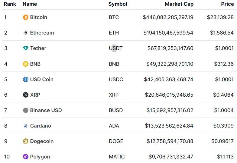Click the orange Bitcoin logo icon
The width and height of the screenshot is (237, 163).
pos(25,17)
